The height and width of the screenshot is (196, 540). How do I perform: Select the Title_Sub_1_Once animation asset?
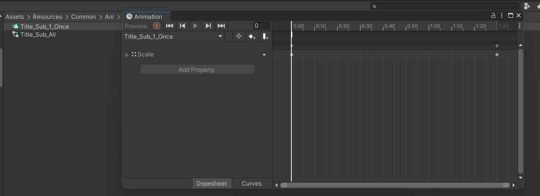click(44, 26)
